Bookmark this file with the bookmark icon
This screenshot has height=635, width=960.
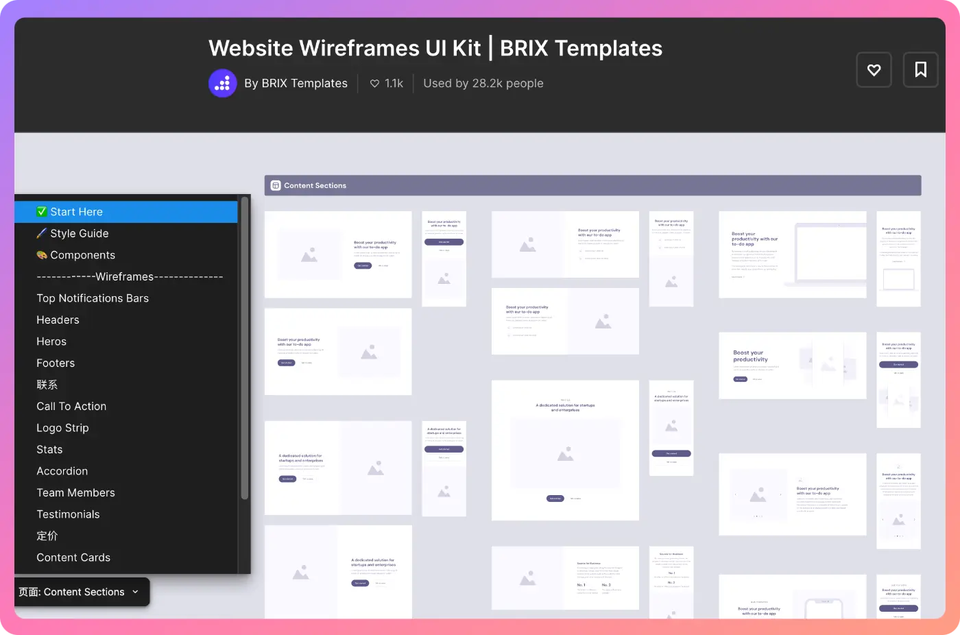[x=920, y=70]
